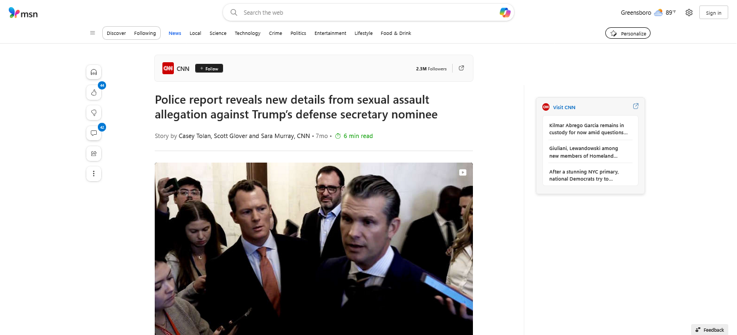Open Visit CNN card external link icon

pos(635,106)
